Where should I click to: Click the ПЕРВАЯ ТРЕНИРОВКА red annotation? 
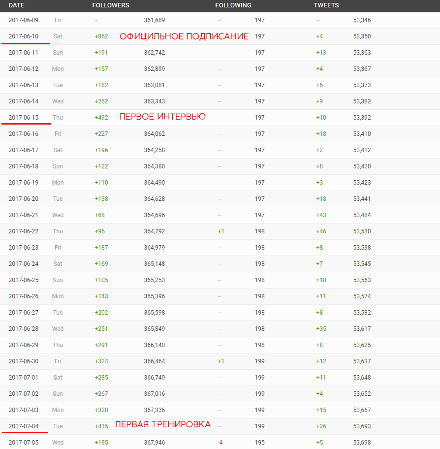click(x=163, y=424)
